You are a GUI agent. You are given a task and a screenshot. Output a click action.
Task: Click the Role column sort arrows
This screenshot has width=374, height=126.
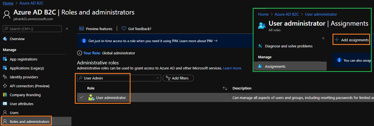225,88
